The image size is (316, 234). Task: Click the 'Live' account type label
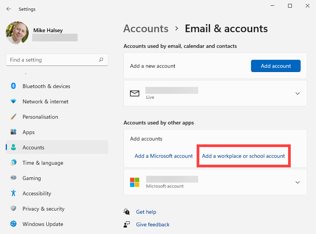[x=150, y=97]
